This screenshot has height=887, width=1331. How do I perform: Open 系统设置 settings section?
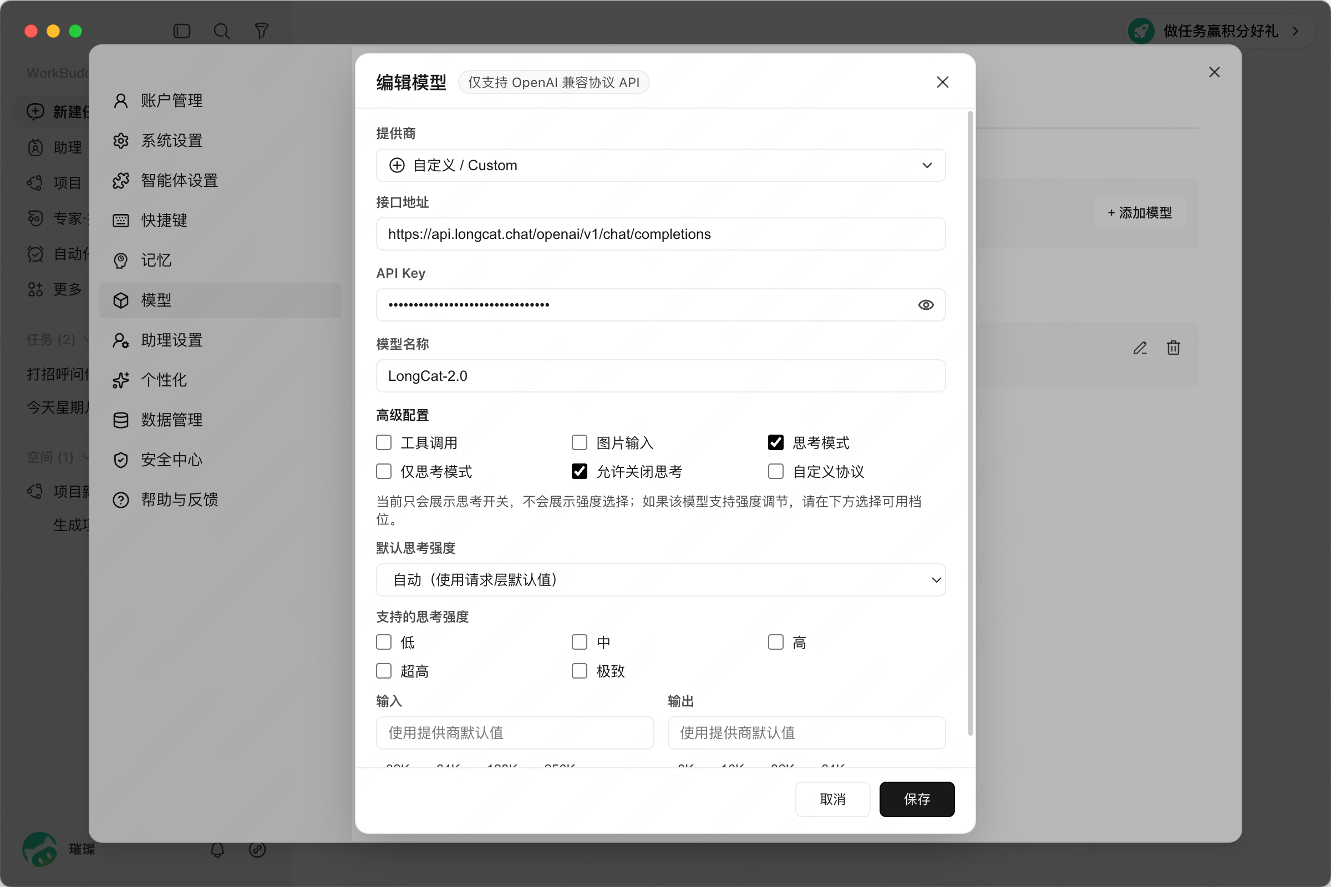(x=220, y=141)
